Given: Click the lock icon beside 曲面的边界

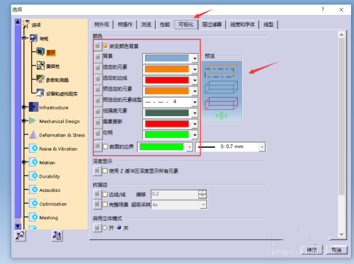Looking at the screenshot, I should [x=98, y=147].
